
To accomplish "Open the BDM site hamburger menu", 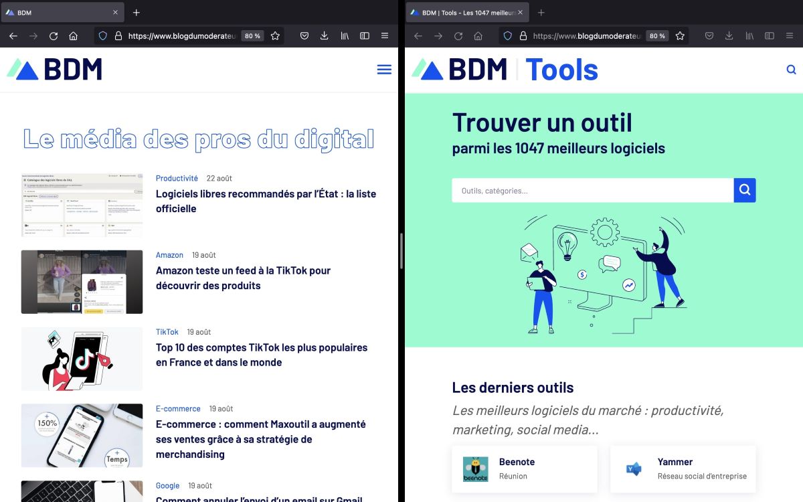I will click(384, 70).
